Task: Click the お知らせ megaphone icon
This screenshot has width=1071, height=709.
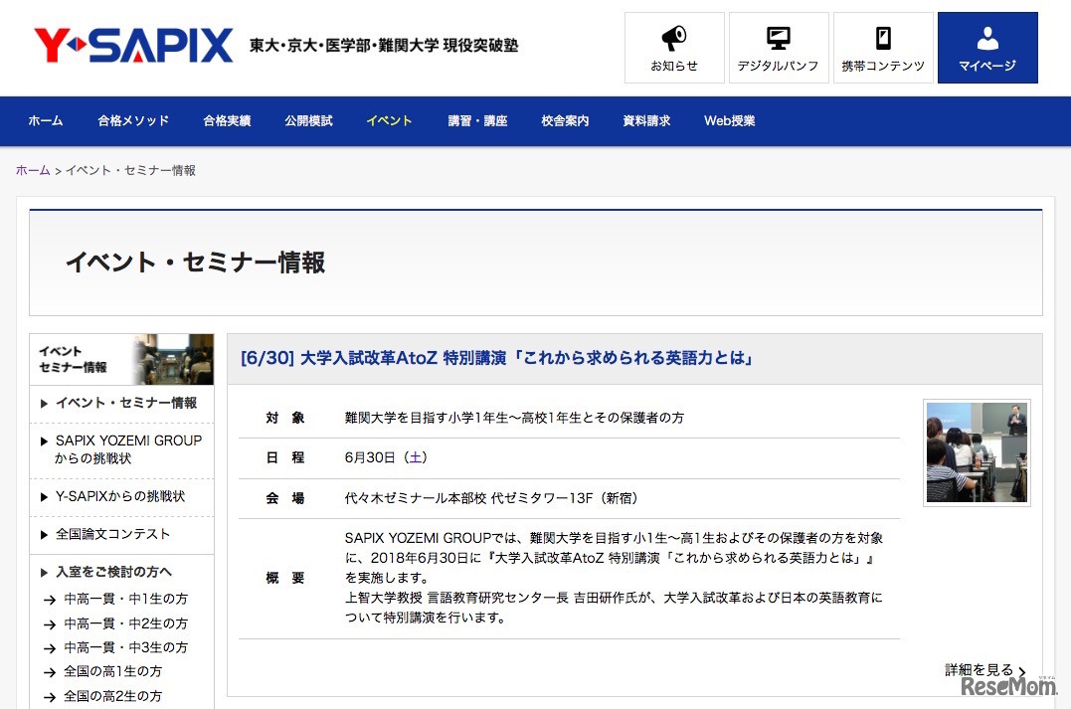Action: [673, 38]
